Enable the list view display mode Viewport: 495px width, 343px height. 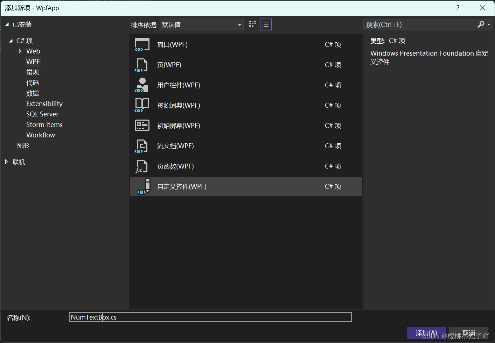(x=265, y=24)
